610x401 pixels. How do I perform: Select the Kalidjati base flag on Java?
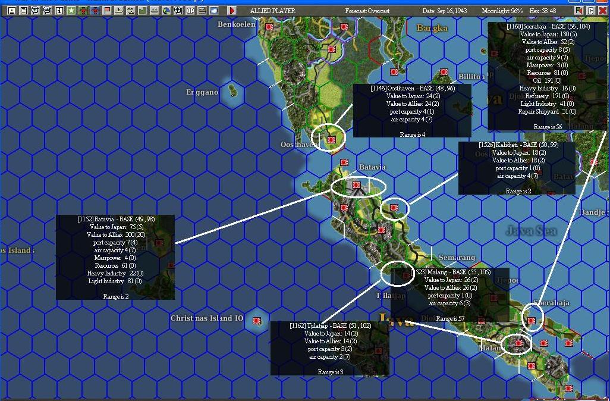(394, 208)
